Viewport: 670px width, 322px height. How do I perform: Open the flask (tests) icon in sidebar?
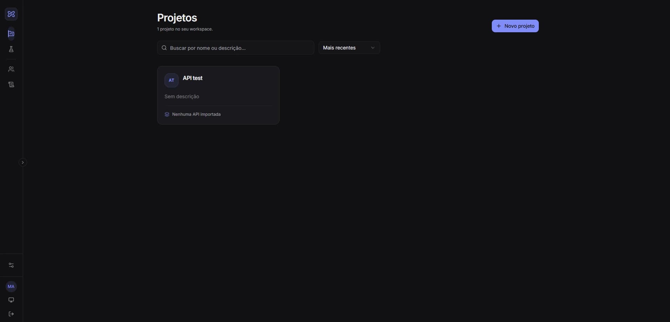pyautogui.click(x=11, y=49)
